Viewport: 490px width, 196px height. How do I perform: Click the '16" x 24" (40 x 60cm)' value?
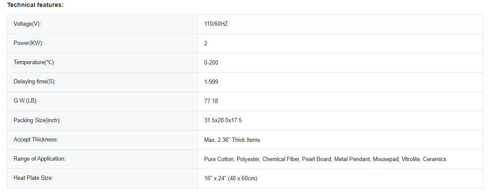click(x=231, y=179)
